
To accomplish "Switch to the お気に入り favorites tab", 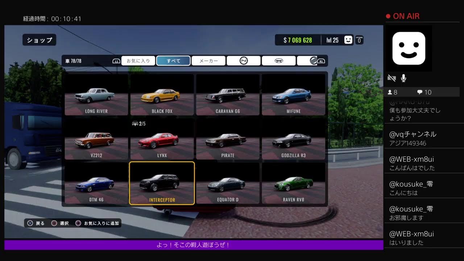I will point(138,61).
